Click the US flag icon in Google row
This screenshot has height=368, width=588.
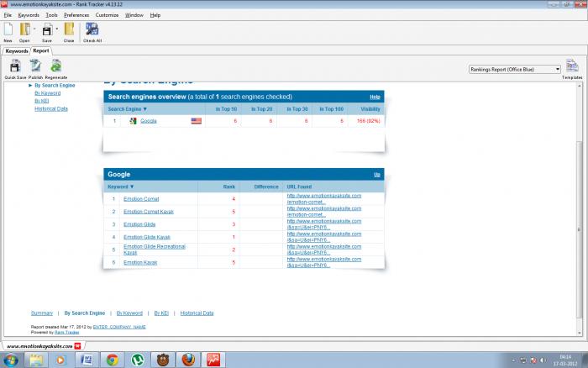196,121
